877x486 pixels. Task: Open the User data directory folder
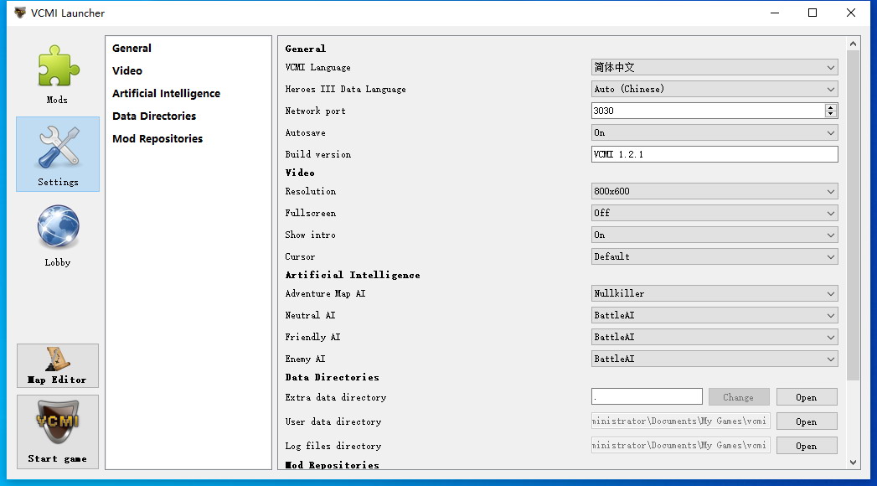tap(807, 421)
